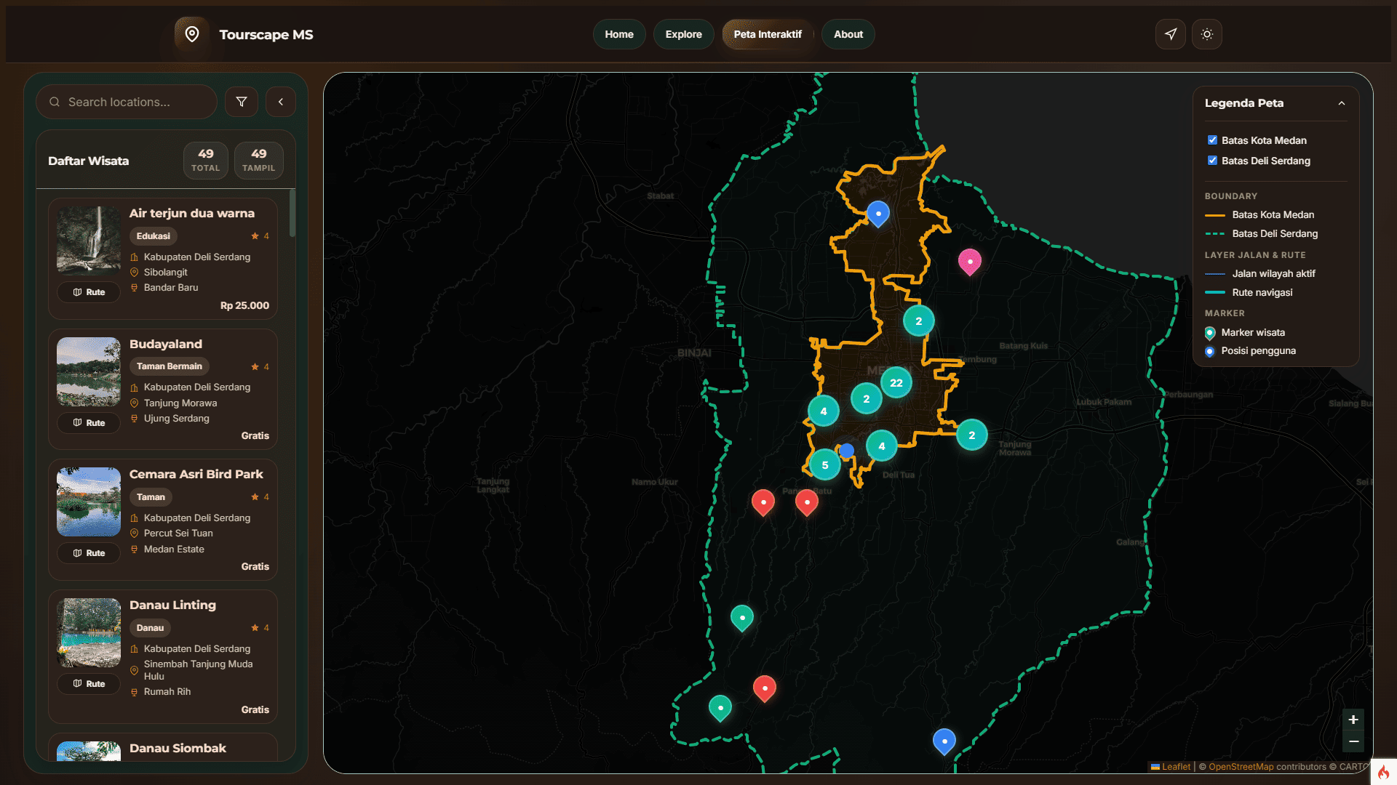Screen dimensions: 1397x785
Task: Click the sidebar list scrollbar
Action: [292, 213]
